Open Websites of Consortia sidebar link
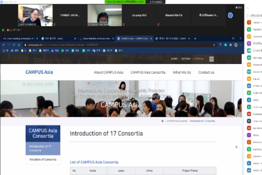 43,159
